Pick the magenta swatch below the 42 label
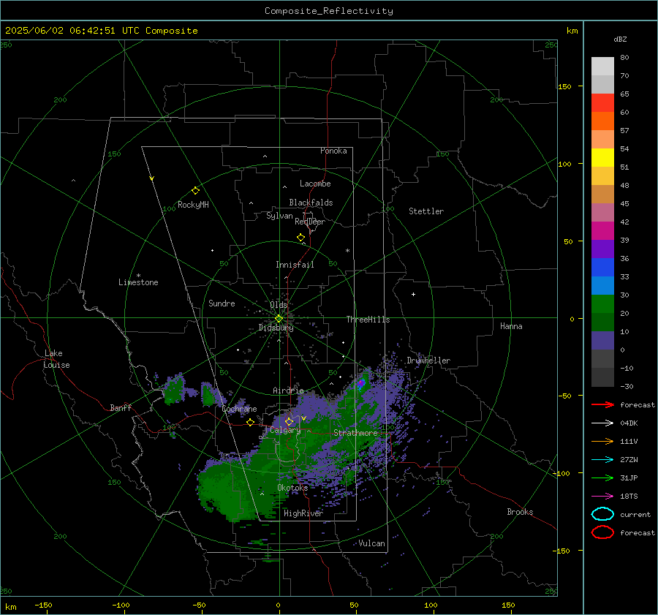The width and height of the screenshot is (658, 615). [x=602, y=231]
